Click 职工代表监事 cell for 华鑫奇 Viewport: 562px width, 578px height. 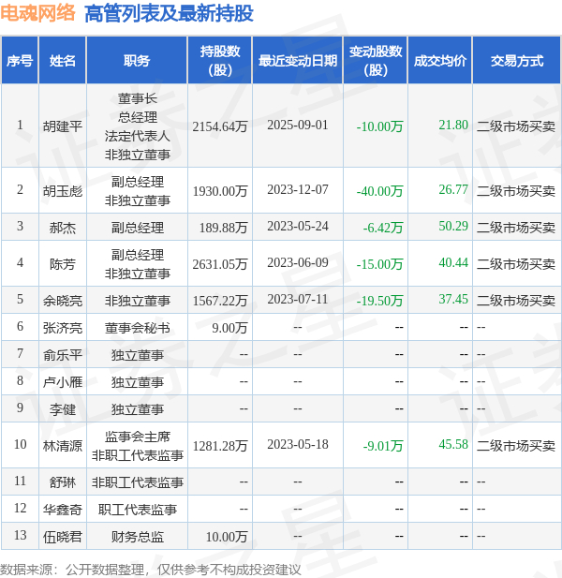pos(137,510)
